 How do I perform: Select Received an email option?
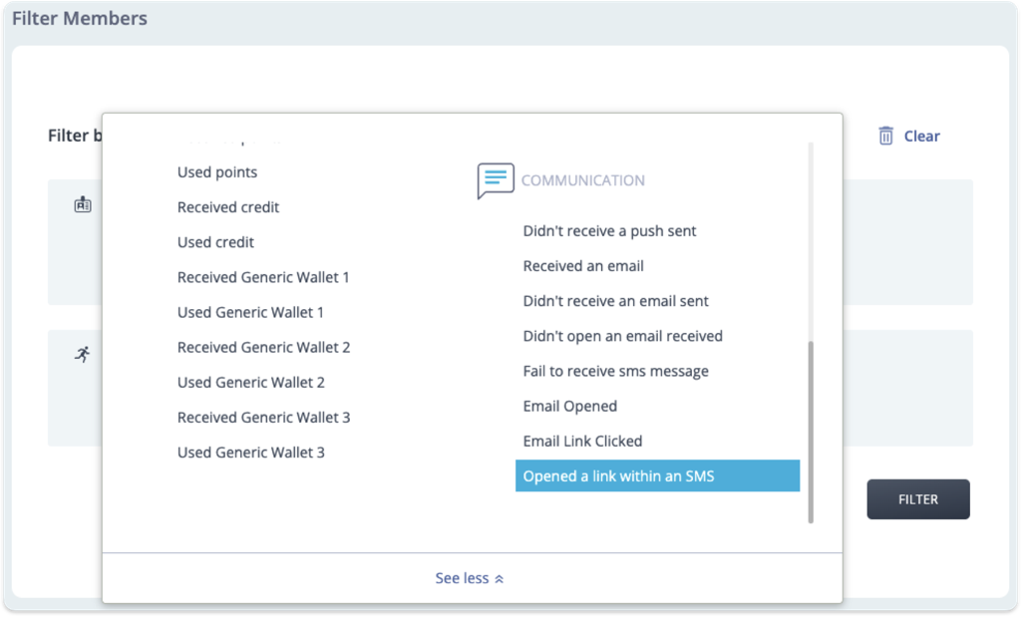[583, 266]
